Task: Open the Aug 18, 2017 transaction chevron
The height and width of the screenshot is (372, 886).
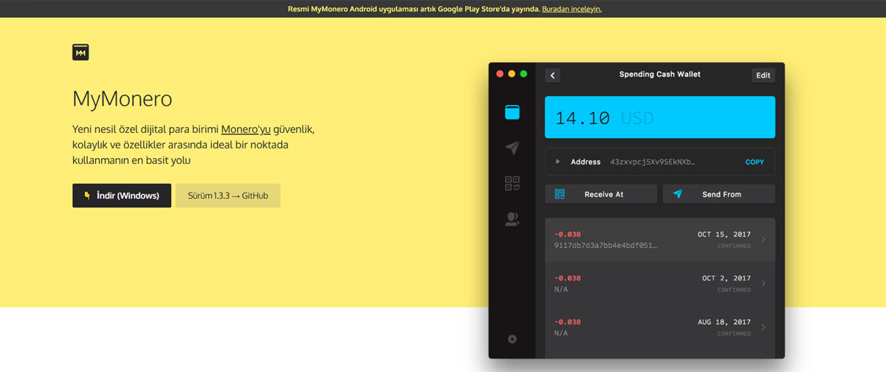Action: 763,327
